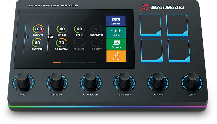Click the PC-SYSTEM label text
This screenshot has height=124, width=217.
[61, 49]
